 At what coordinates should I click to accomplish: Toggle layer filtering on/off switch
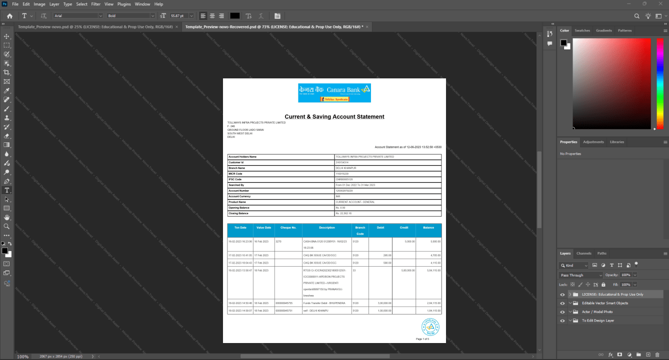click(636, 264)
